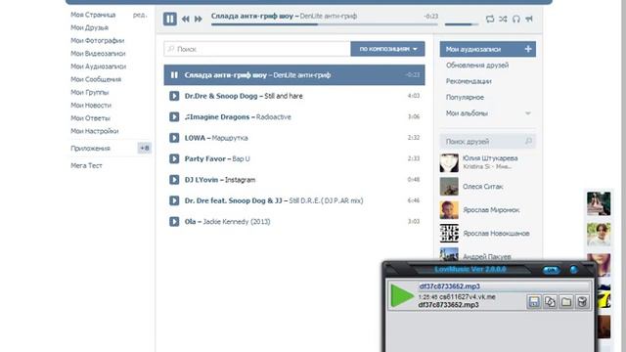Viewport: 626px width, 352px height.
Task: Toggle repeat mode in the audio player
Action: coord(490,19)
